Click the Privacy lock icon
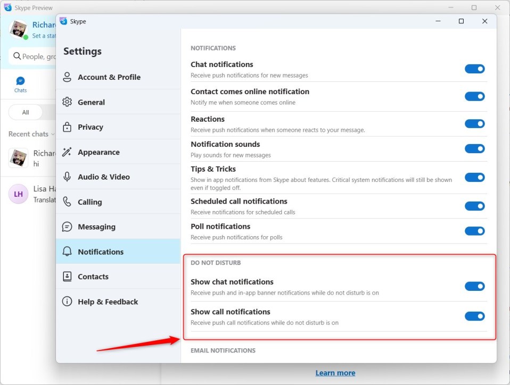Image resolution: width=510 pixels, height=385 pixels. (x=67, y=127)
